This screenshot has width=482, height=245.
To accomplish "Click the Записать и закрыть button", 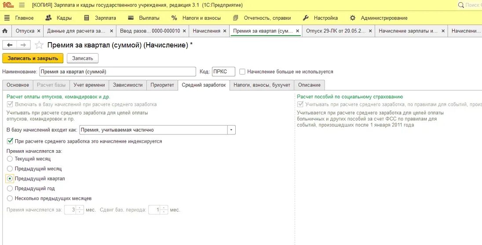I will (x=33, y=58).
